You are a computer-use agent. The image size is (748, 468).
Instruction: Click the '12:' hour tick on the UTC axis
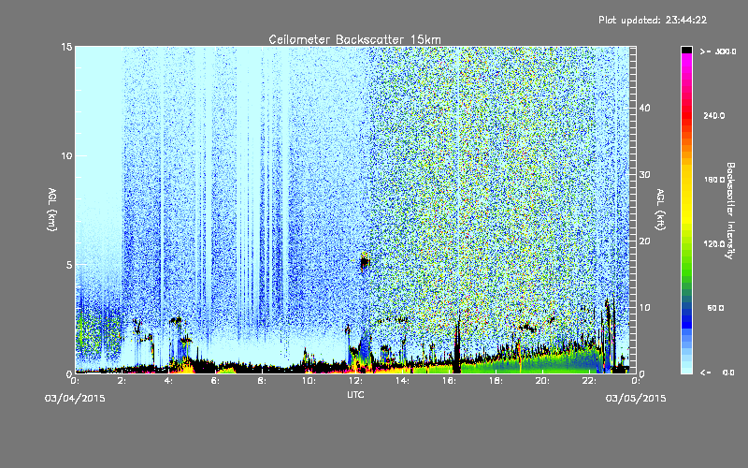pos(355,381)
